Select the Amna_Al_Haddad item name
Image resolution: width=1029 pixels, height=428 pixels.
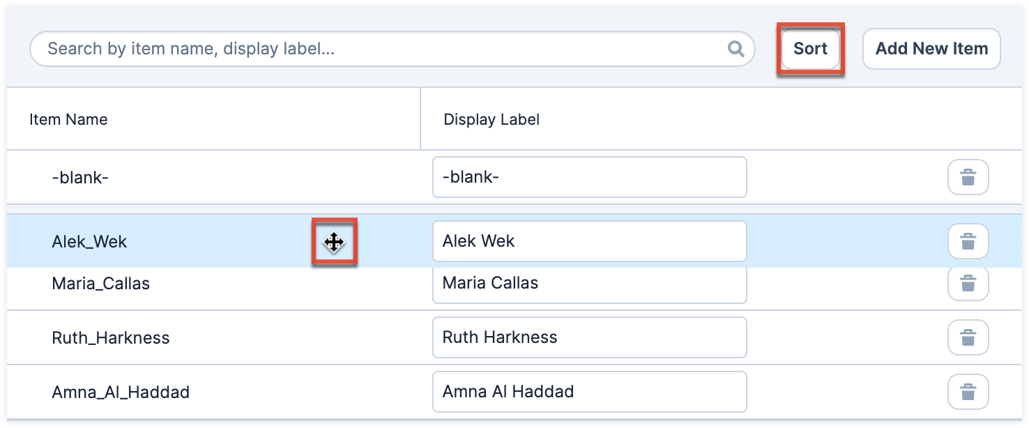tap(120, 392)
